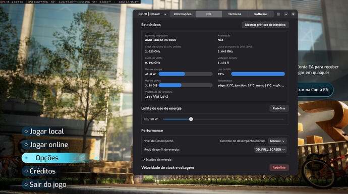
Task: Click the AMD Radeon RX 6600 device name
Action: pyautogui.click(x=160, y=40)
